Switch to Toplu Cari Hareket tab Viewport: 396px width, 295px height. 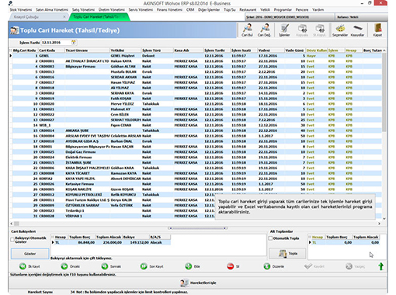pyautogui.click(x=99, y=17)
